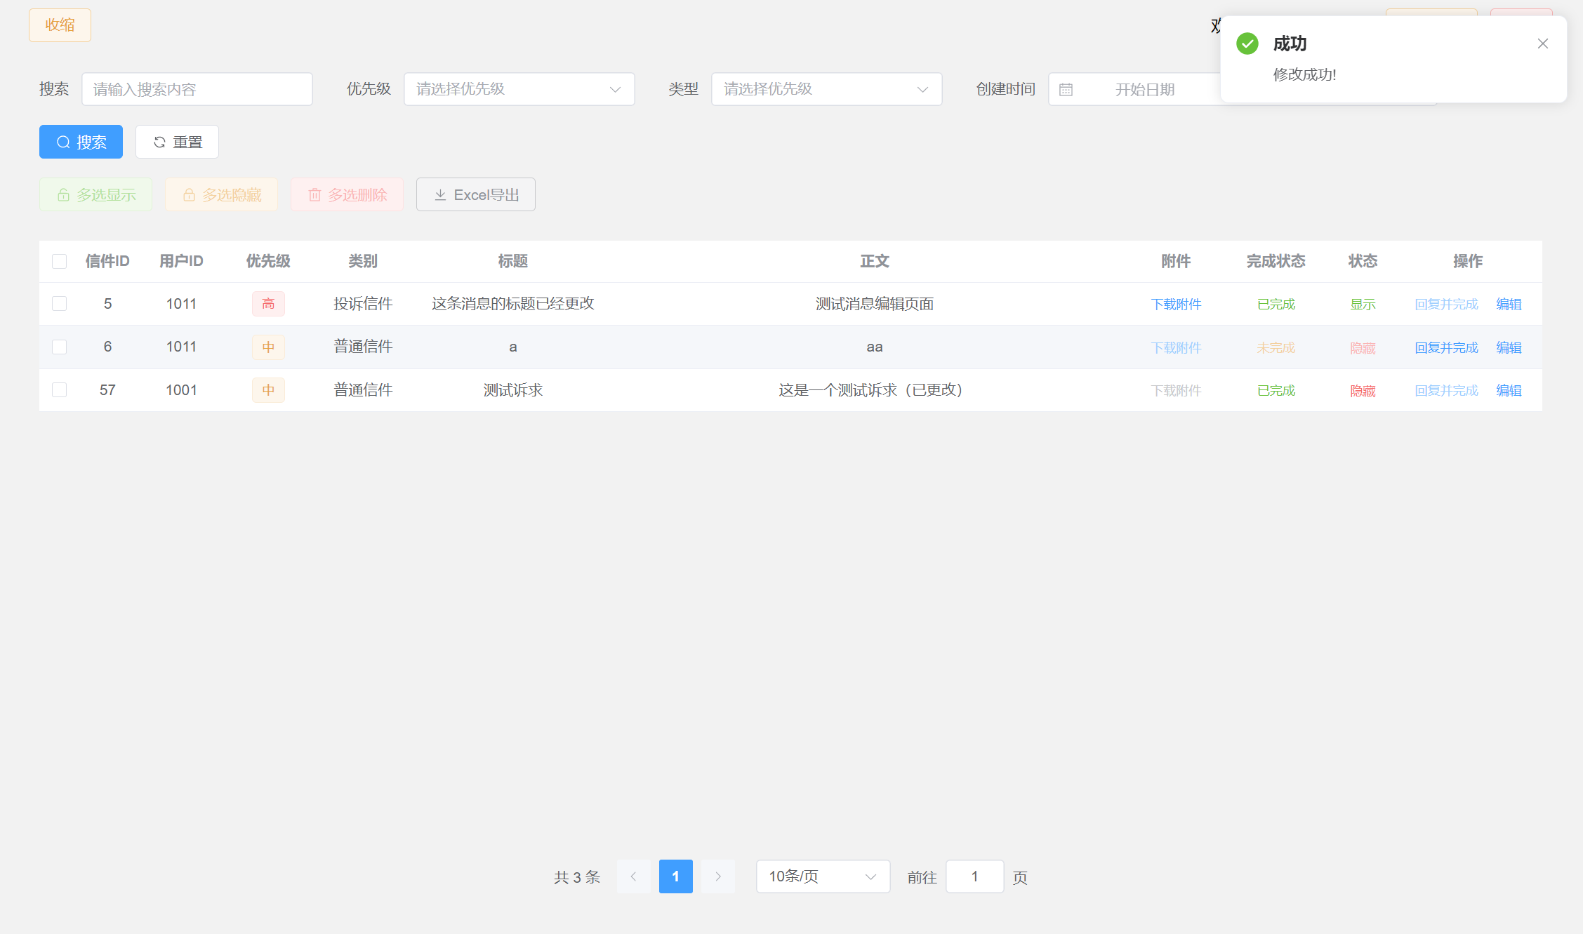Click the 重置 refresh button
The image size is (1583, 934).
coord(177,142)
